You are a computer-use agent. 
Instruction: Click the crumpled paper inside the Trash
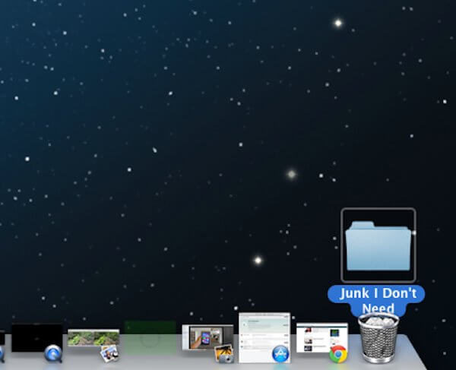[378, 321]
